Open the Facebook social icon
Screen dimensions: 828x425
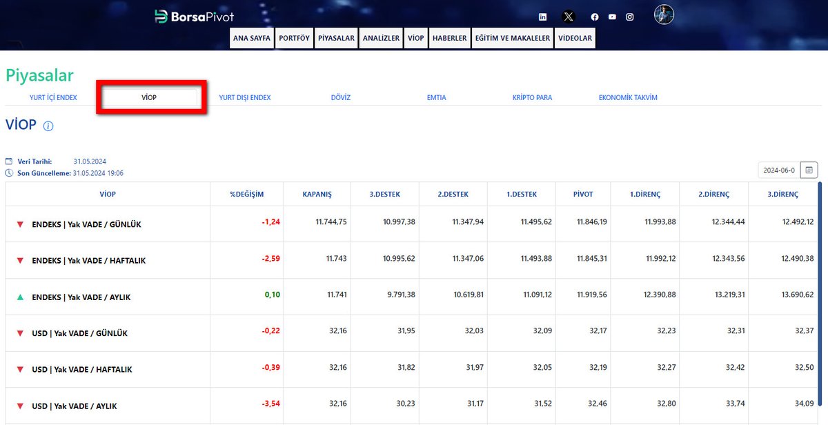[x=595, y=17]
